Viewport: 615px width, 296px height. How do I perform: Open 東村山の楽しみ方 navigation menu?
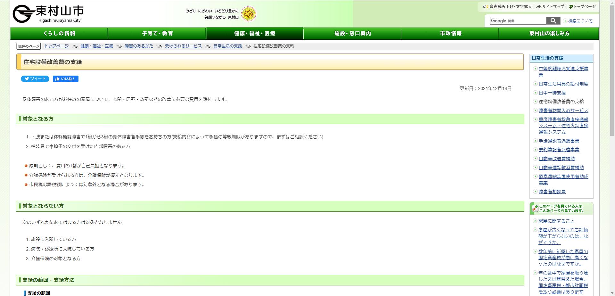coord(549,33)
